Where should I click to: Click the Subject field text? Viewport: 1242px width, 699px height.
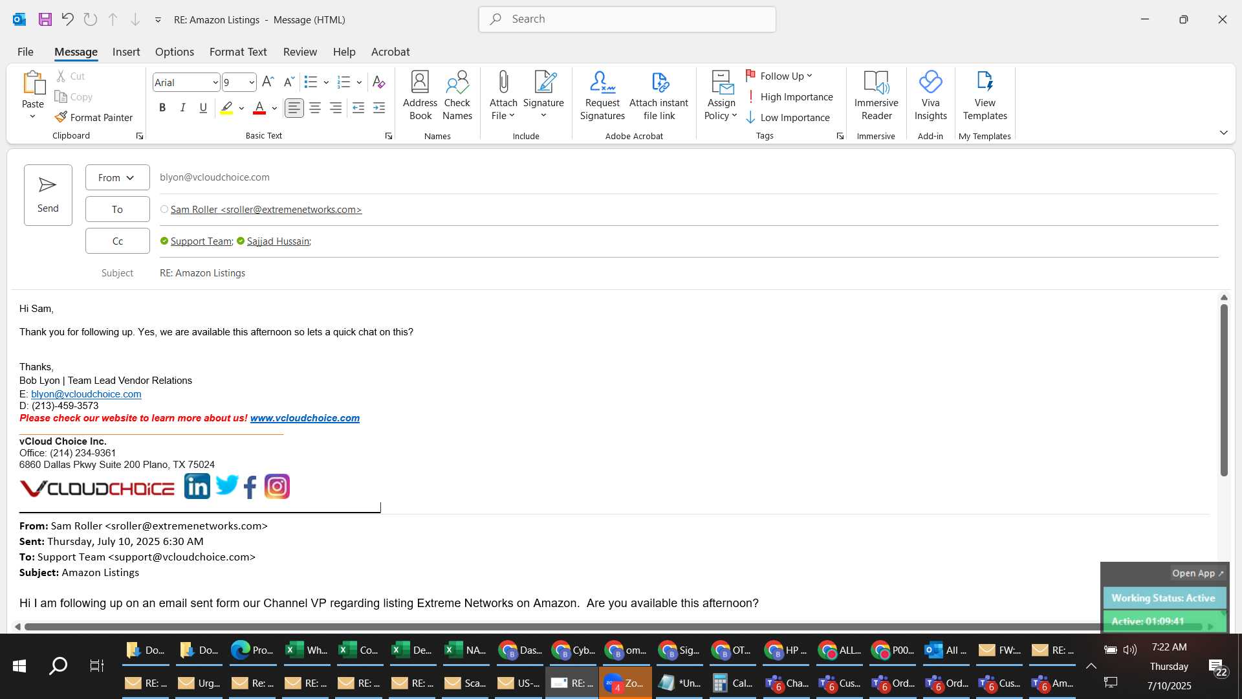(x=202, y=273)
